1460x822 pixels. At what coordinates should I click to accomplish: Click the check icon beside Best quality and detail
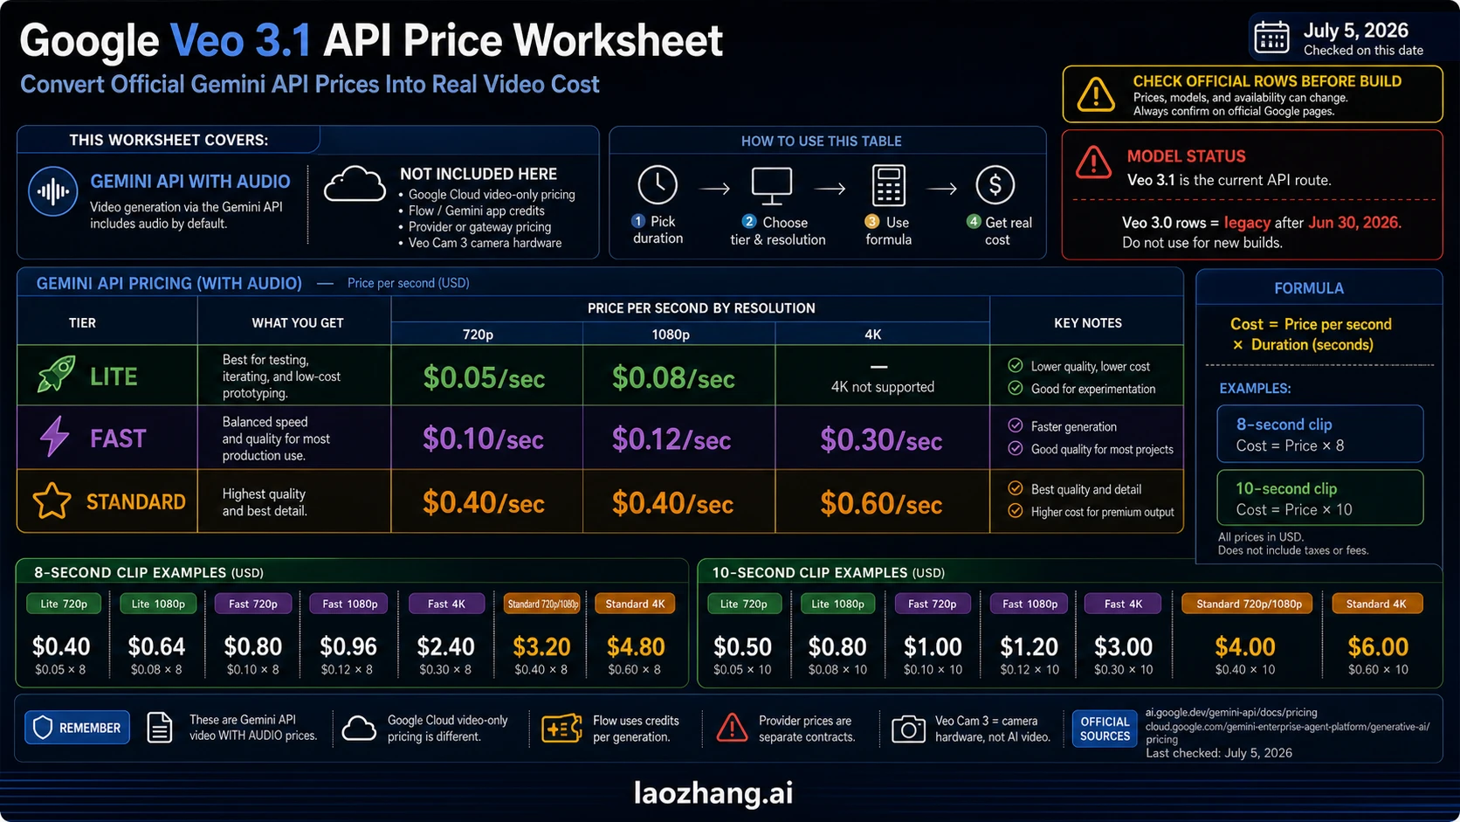(x=1015, y=488)
